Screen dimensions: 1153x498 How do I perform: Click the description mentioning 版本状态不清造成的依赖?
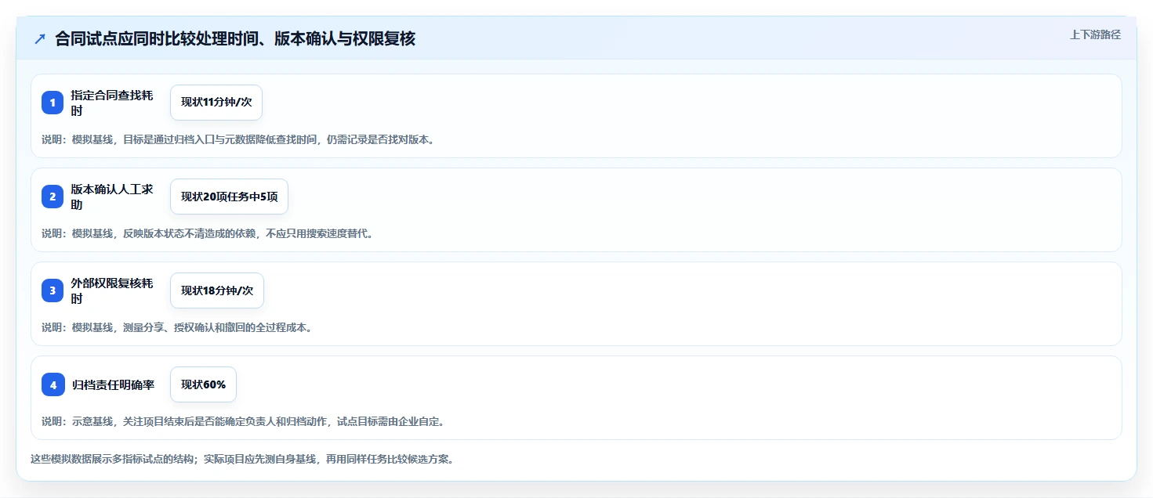(x=207, y=233)
